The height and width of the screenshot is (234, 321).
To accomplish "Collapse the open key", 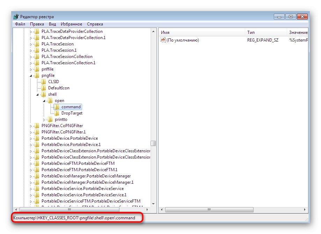I will 44,101.
